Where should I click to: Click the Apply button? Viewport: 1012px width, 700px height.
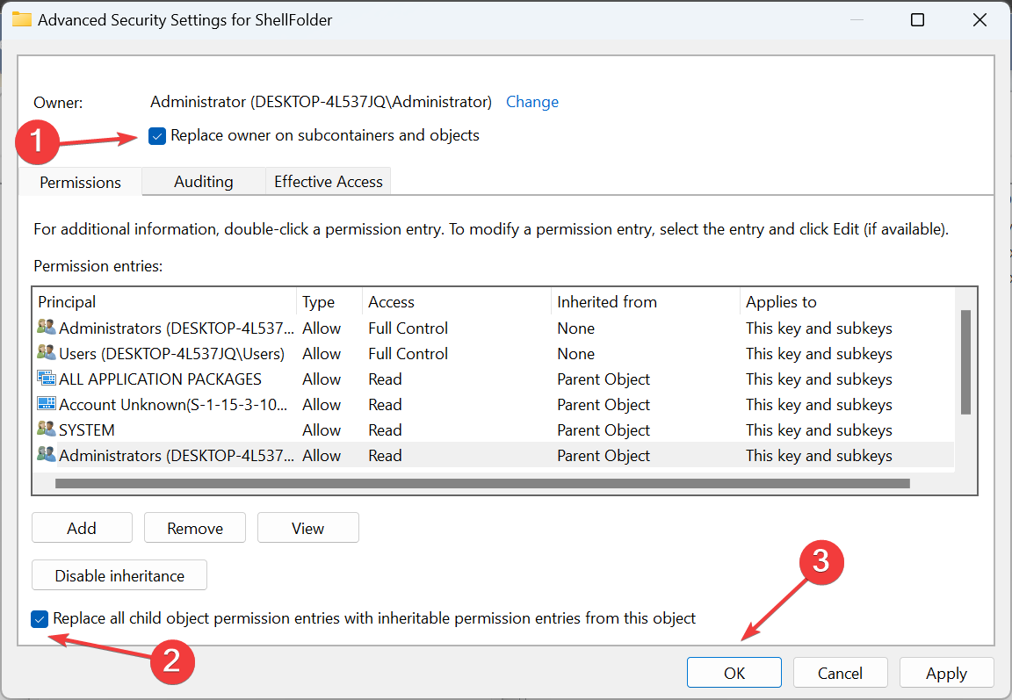pyautogui.click(x=946, y=674)
